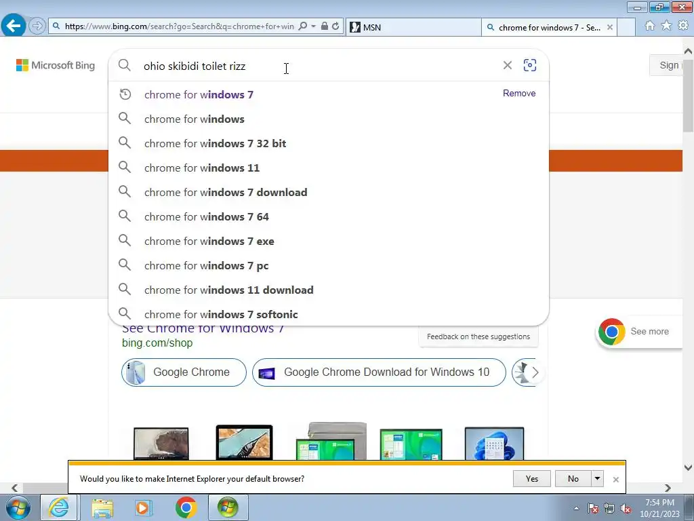Open the first laptop product thumbnail
Image resolution: width=694 pixels, height=521 pixels.
[x=161, y=443]
